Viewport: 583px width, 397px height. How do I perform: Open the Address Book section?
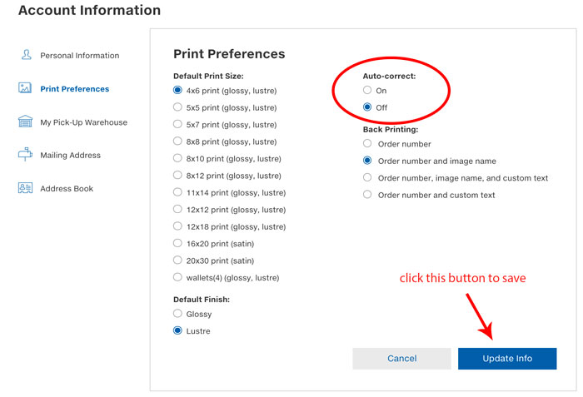(67, 188)
